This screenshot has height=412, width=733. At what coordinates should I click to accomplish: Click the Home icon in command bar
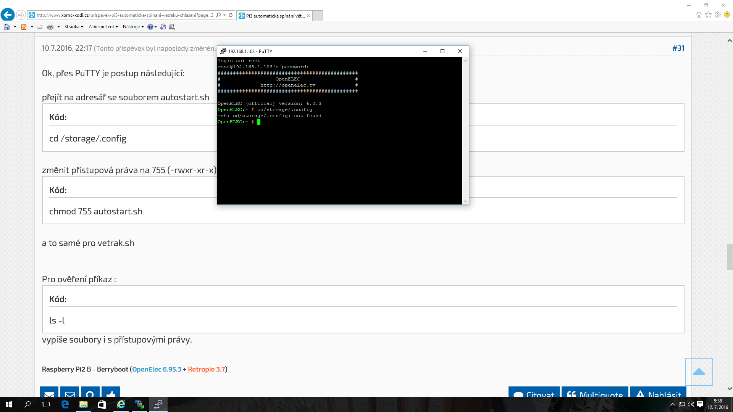click(7, 27)
